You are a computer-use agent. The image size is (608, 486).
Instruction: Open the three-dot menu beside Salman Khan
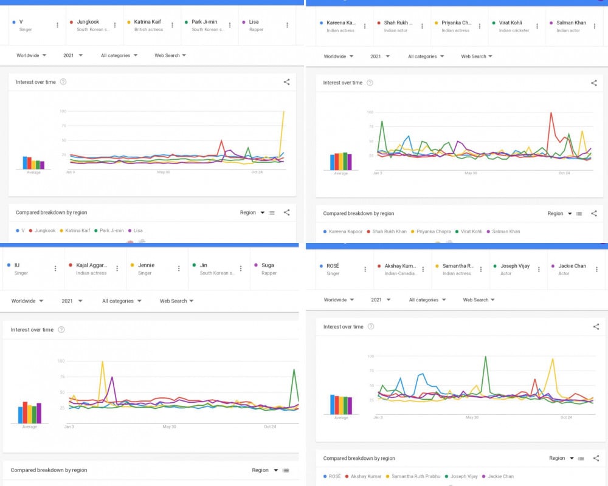click(x=595, y=26)
